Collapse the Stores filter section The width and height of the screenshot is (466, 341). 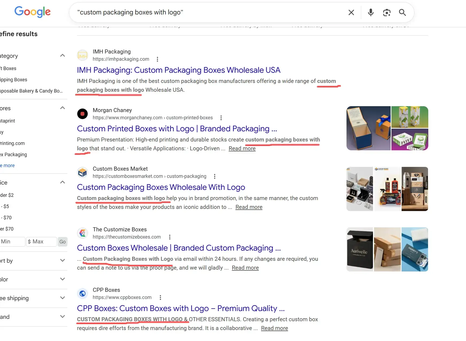tap(63, 108)
